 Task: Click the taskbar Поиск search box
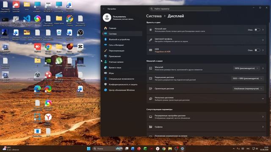108,149
